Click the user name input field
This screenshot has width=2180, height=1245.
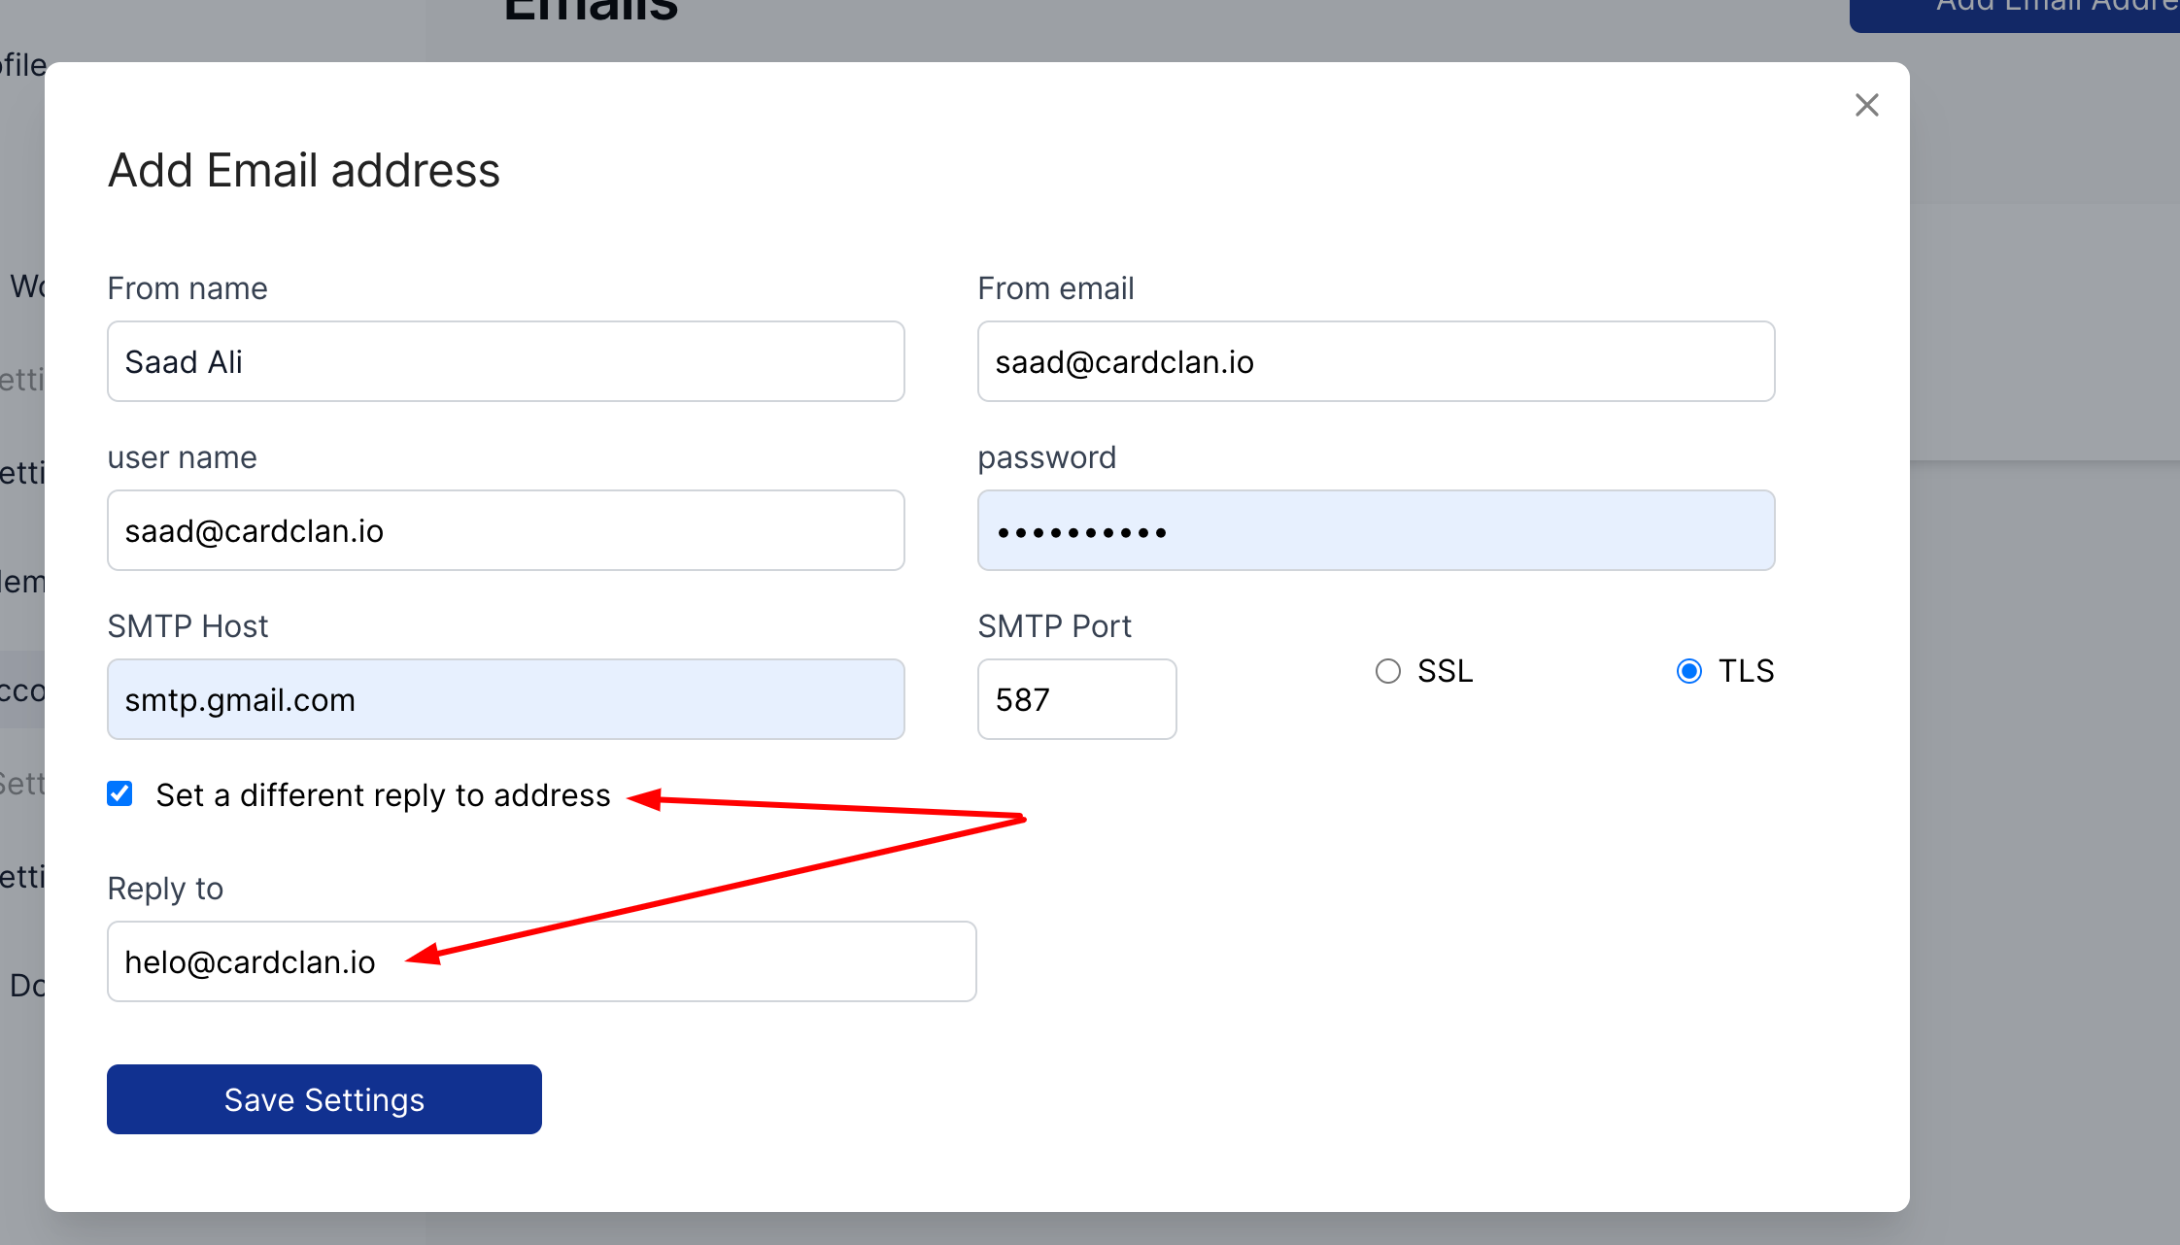pyautogui.click(x=505, y=530)
